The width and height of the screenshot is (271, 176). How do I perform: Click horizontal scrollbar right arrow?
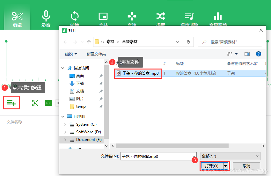263,146
